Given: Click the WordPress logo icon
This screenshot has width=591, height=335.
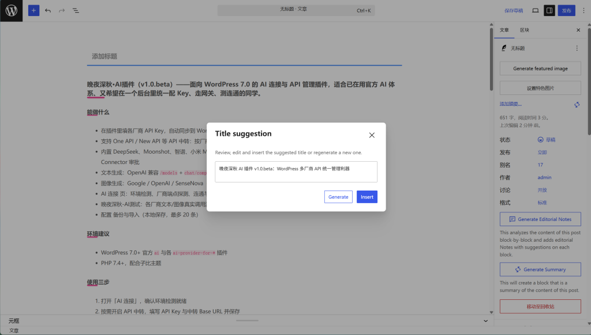Looking at the screenshot, I should click(12, 10).
